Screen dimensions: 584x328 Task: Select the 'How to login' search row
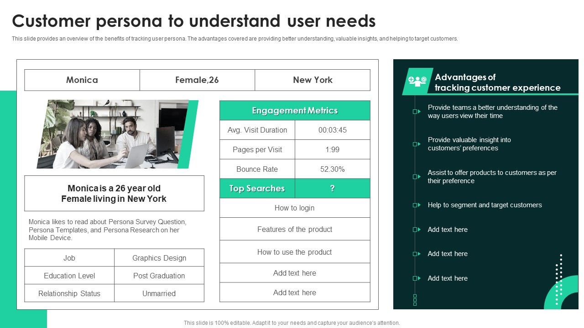(x=295, y=208)
